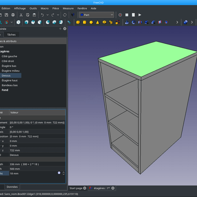Set rear view cube icon

point(48,22)
